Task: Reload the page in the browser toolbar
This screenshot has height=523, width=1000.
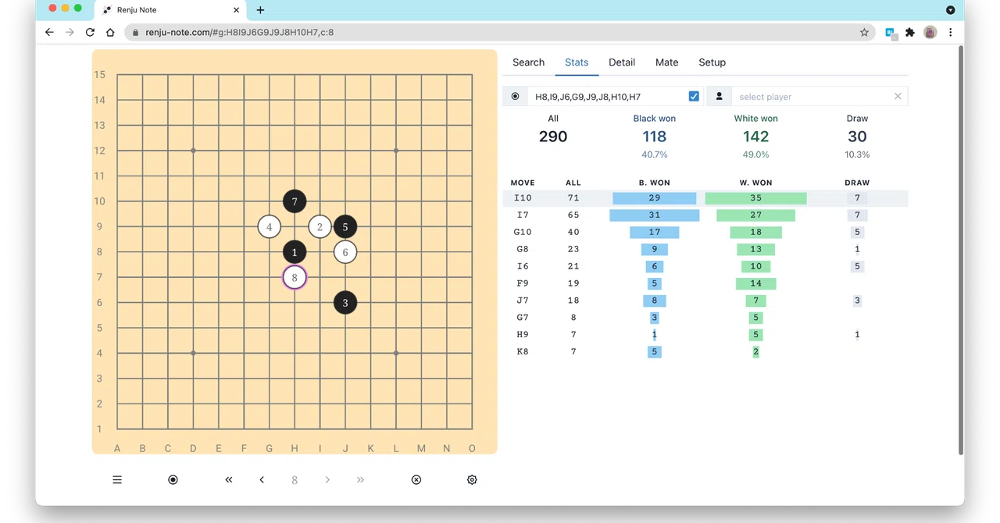Action: (90, 33)
